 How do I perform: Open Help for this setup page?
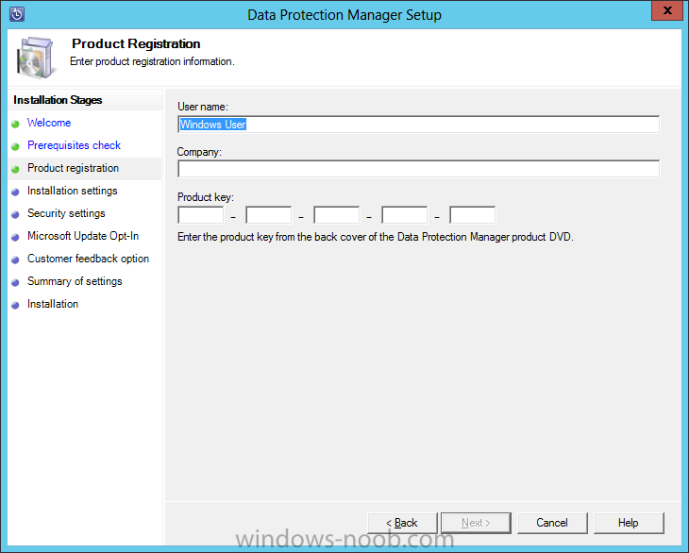pos(629,523)
